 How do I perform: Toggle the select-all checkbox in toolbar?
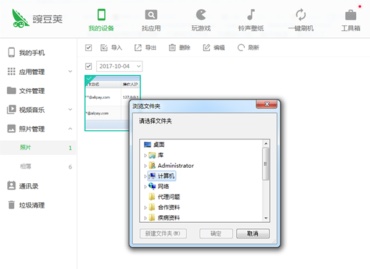pyautogui.click(x=88, y=48)
